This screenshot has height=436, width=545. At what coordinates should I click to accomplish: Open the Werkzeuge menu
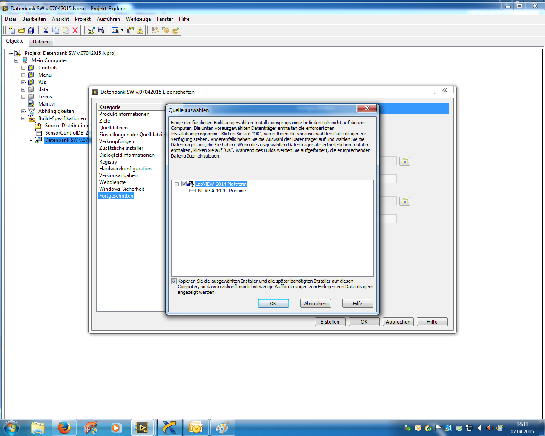coord(138,19)
